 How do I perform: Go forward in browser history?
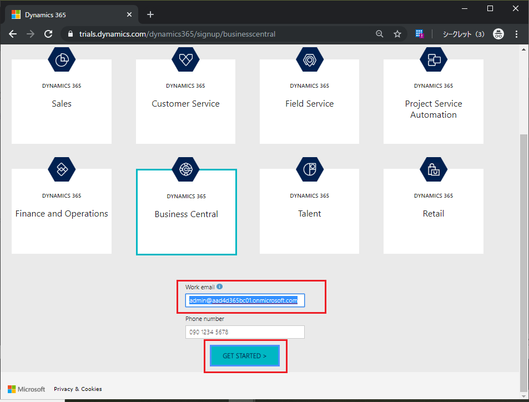31,34
